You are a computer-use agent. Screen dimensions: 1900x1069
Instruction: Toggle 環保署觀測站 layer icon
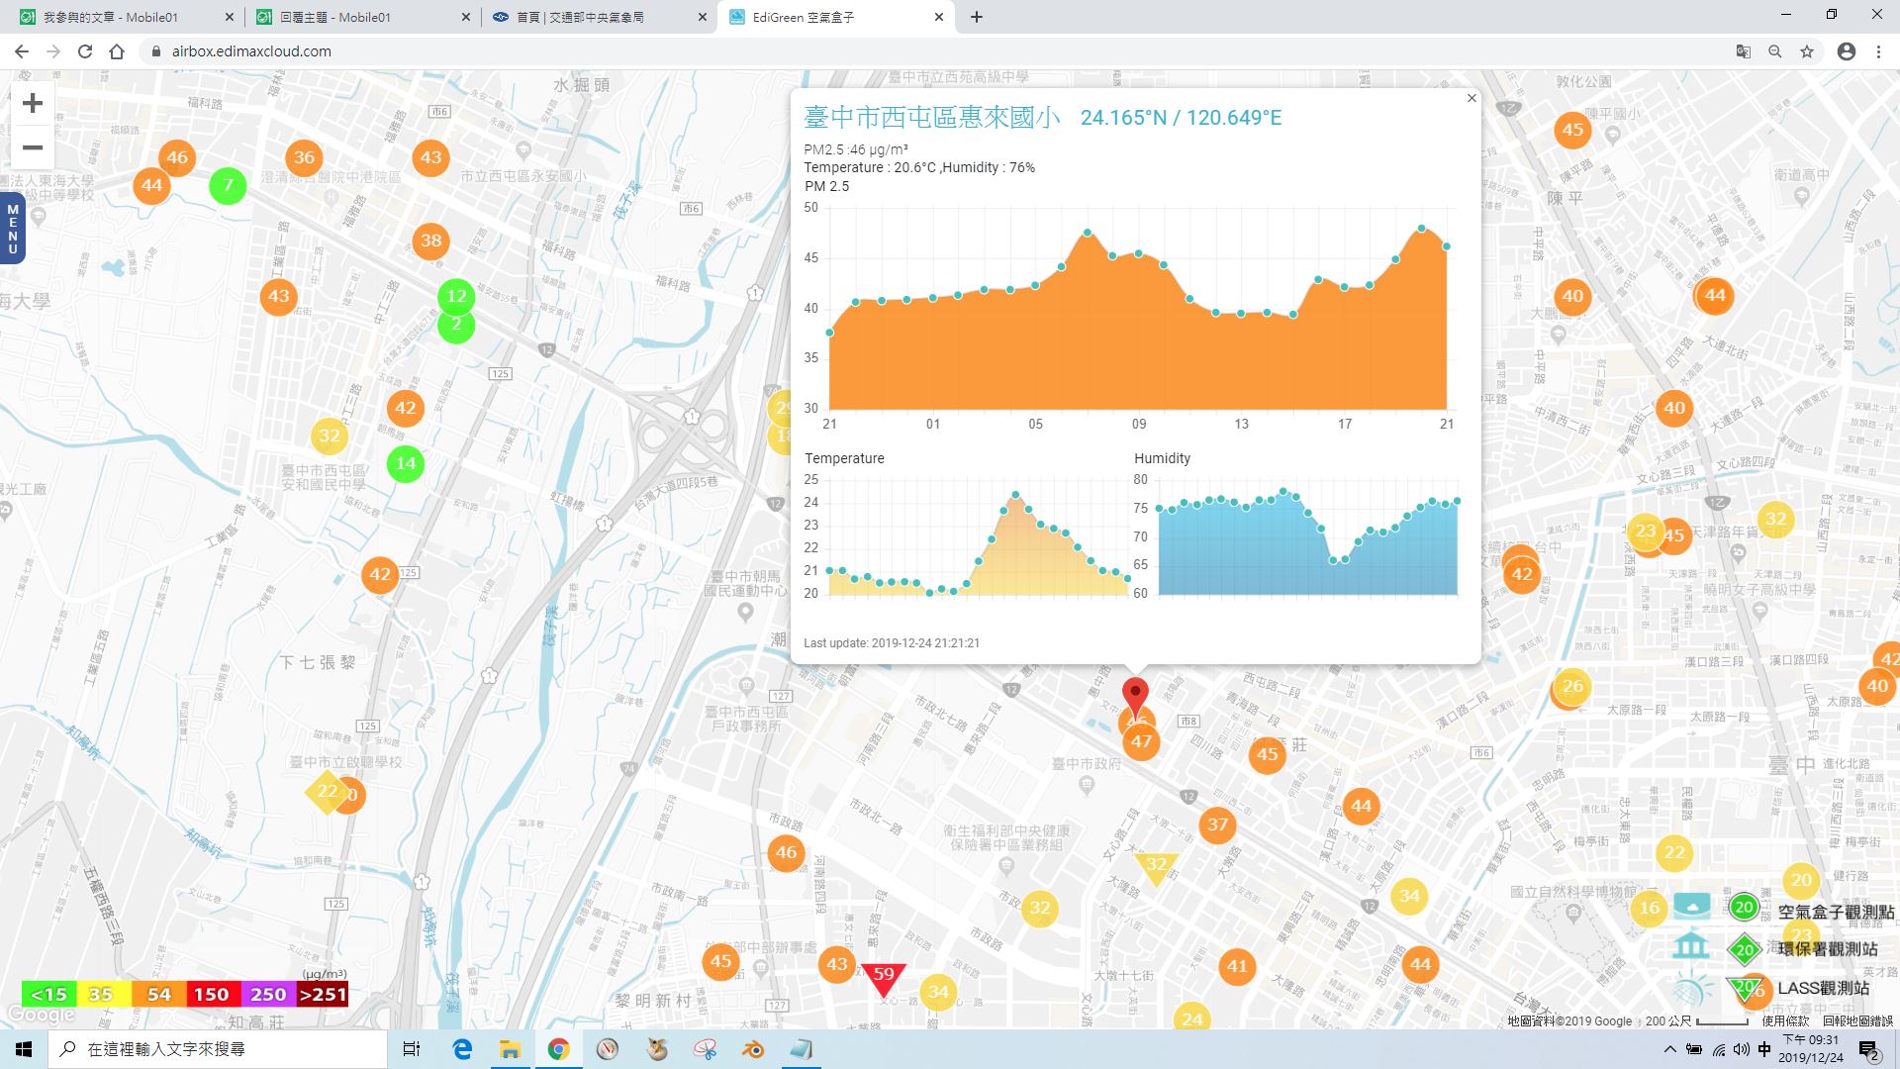click(1691, 945)
